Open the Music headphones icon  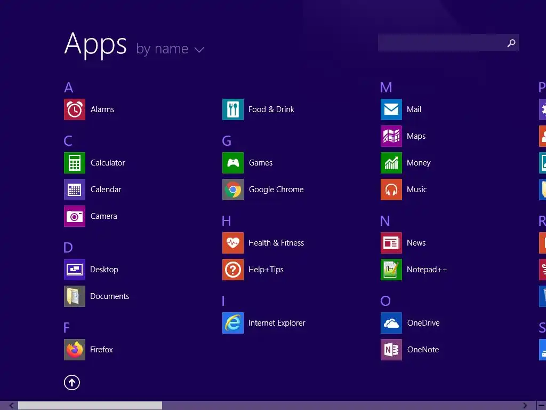[391, 190]
